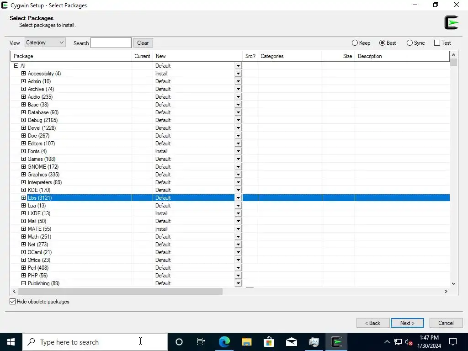The image size is (468, 351).
Task: Collapse the All tree node
Action: [16, 66]
